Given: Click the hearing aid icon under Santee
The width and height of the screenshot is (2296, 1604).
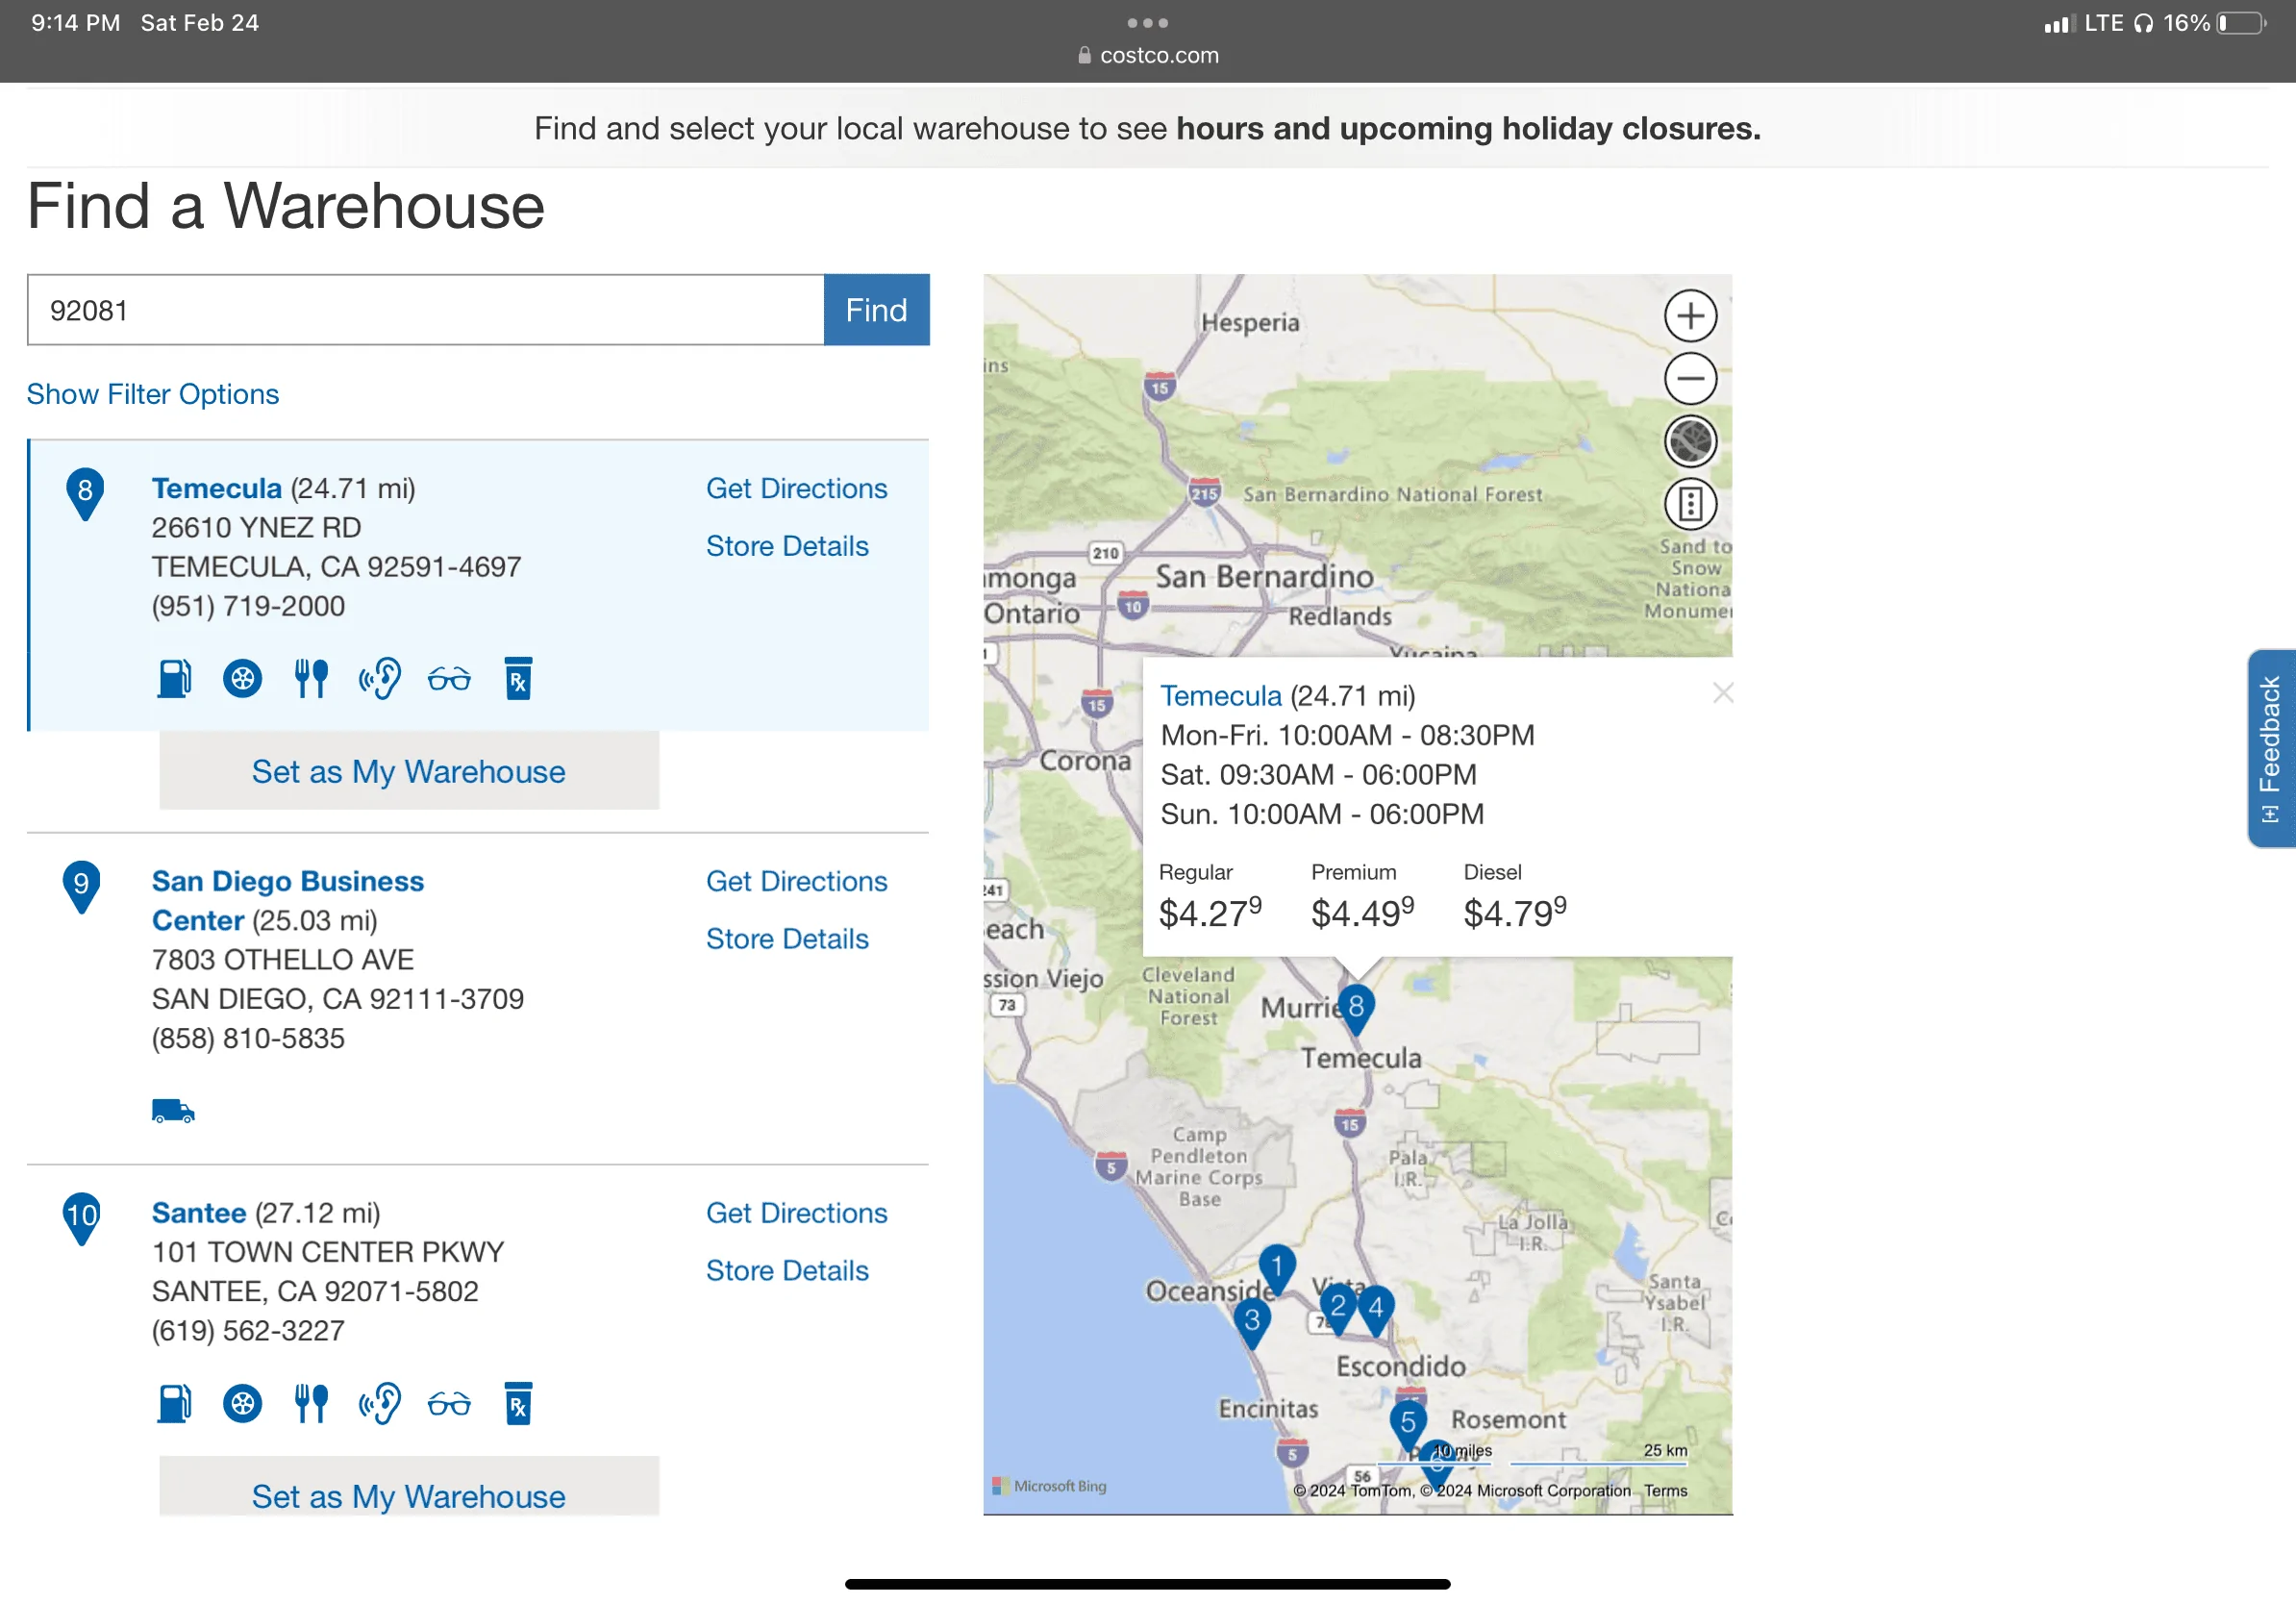Looking at the screenshot, I should 380,1404.
